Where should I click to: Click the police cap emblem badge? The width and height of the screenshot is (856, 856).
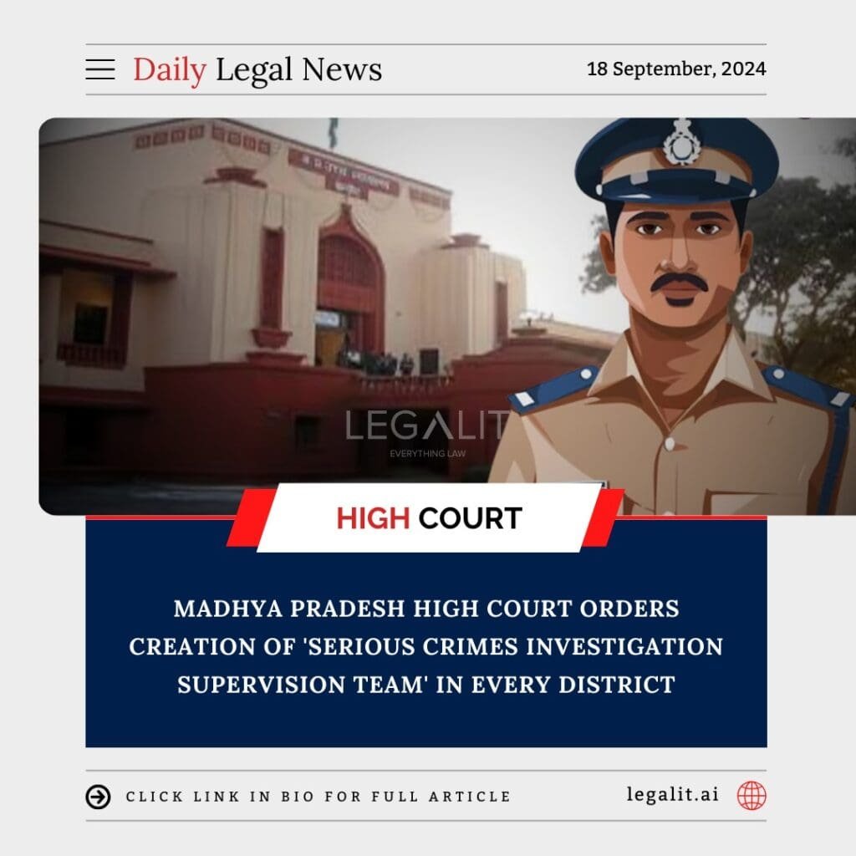click(x=681, y=142)
